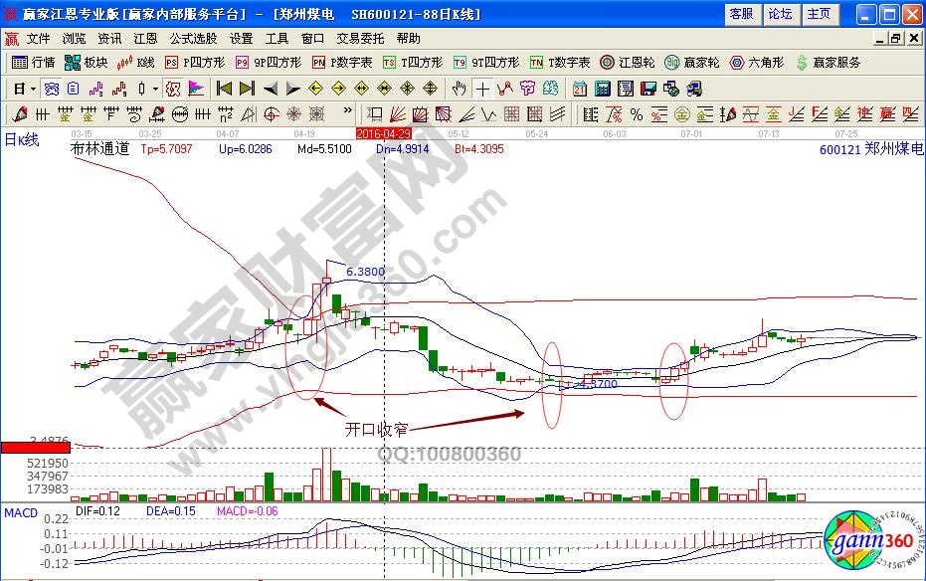Viewport: 926px width, 581px height.
Task: Toggle the crosshair cursor button
Action: click(482, 88)
